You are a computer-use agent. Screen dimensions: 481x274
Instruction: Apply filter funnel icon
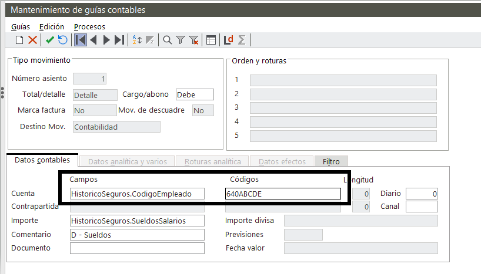(x=181, y=40)
